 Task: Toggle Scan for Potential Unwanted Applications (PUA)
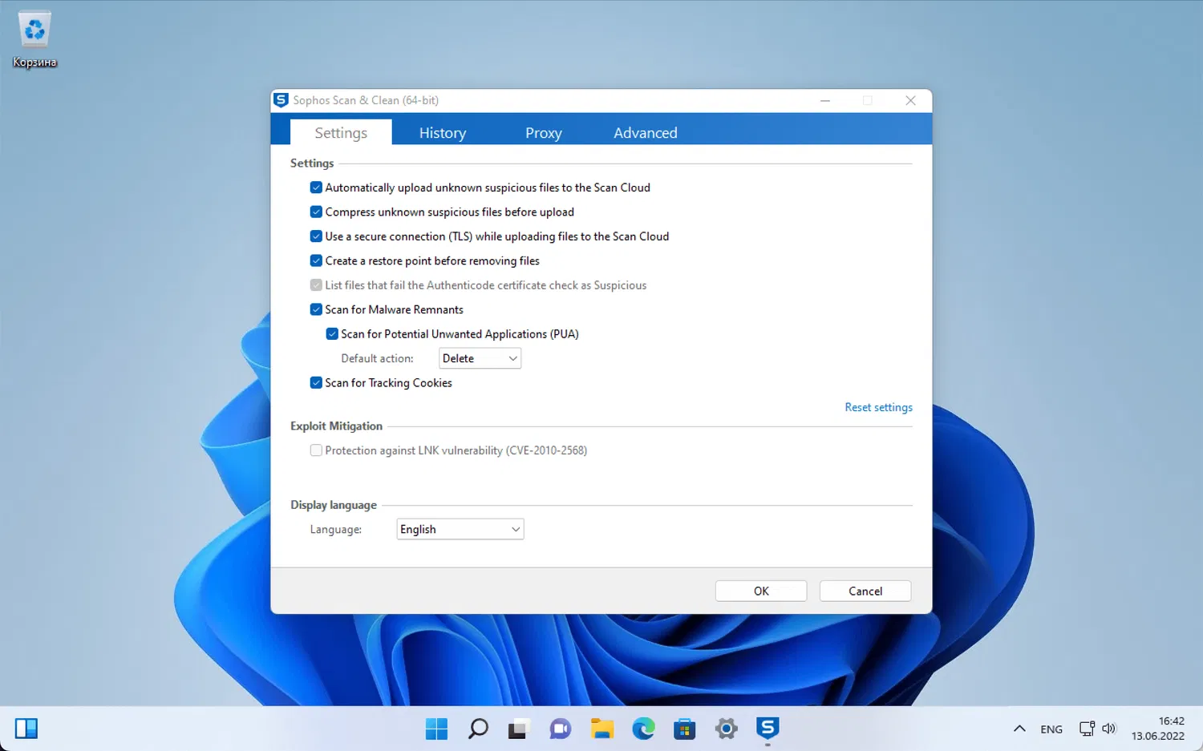point(332,334)
